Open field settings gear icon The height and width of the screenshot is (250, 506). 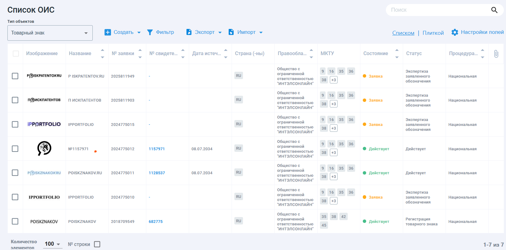(x=455, y=32)
